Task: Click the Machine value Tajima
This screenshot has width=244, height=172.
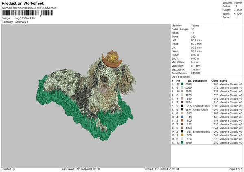Action: coord(195,25)
